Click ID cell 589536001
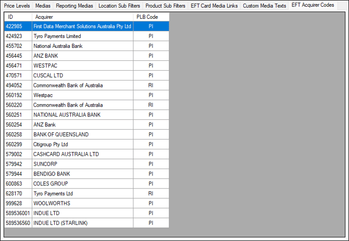 (x=18, y=213)
